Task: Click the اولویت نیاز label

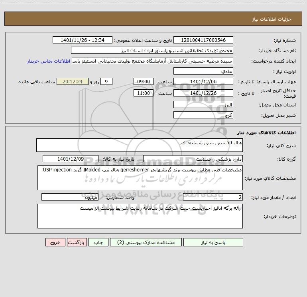Action: click(x=284, y=71)
